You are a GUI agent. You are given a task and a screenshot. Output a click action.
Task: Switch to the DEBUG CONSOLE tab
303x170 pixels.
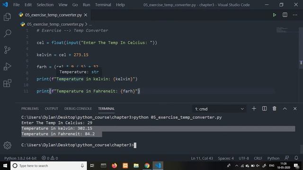pos(78,109)
